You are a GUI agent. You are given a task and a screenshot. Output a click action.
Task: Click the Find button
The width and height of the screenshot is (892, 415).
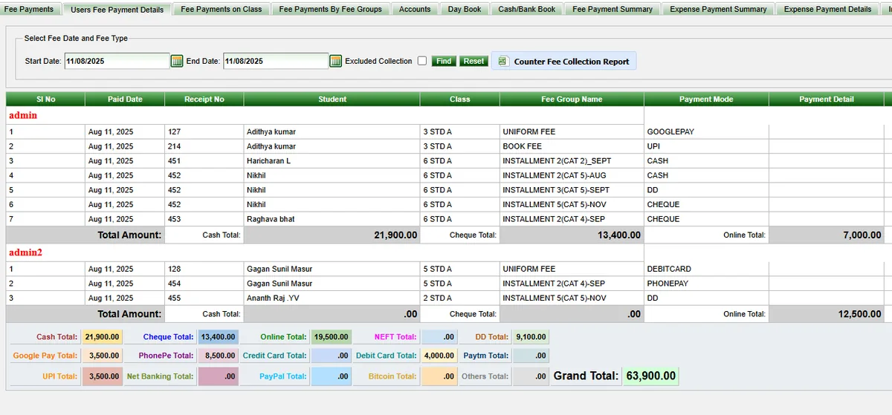coord(444,61)
